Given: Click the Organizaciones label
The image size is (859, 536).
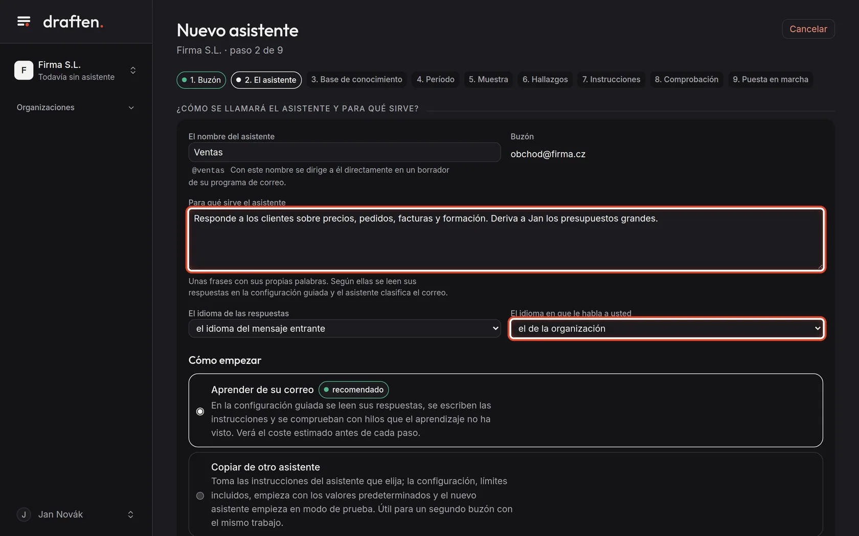Looking at the screenshot, I should coord(46,108).
